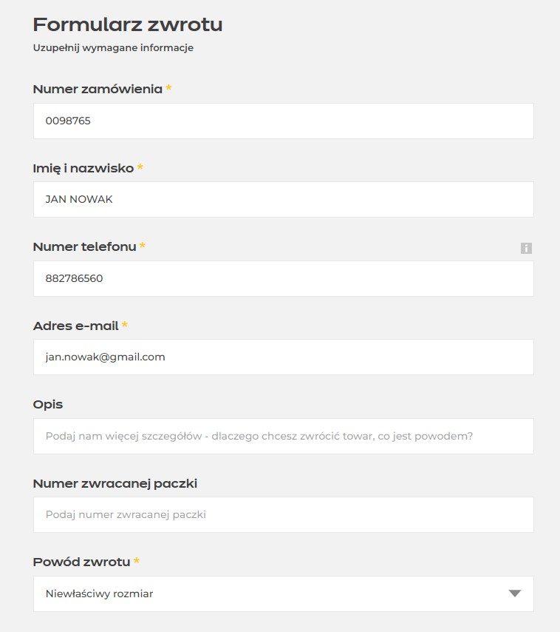This screenshot has width=560, height=632.
Task: Click the Podaj numer zwracanej paczki field
Action: pyautogui.click(x=283, y=515)
